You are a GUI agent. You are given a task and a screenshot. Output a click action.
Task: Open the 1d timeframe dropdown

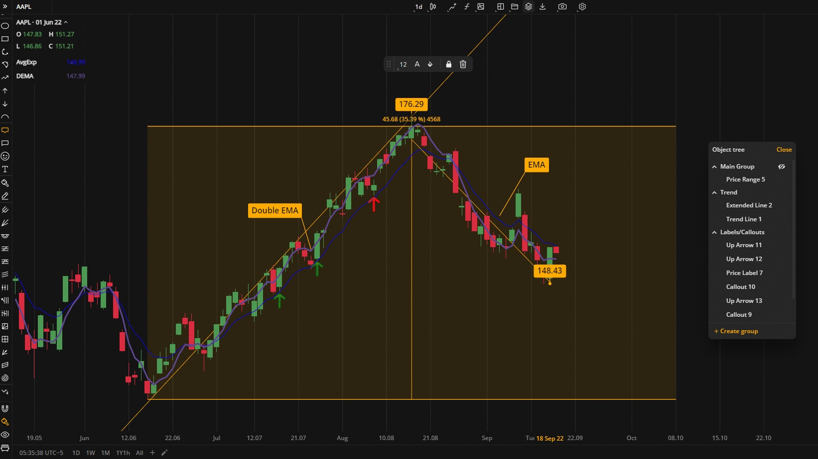(418, 7)
